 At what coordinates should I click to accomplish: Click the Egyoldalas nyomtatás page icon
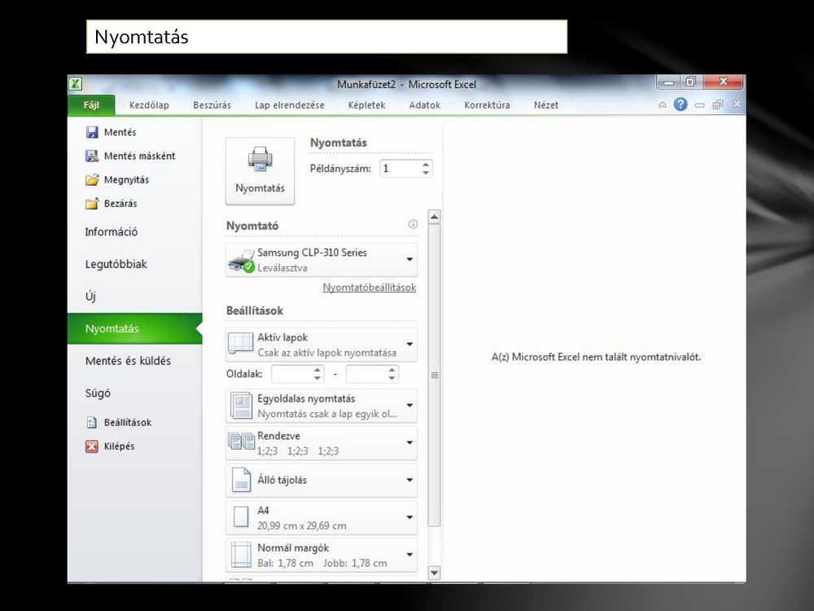(x=242, y=405)
